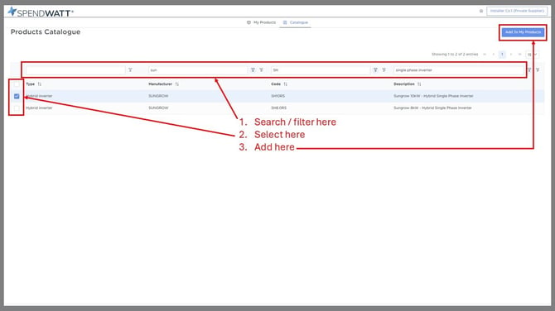Focus the Manufacturer filter input containing sun
The image size is (555, 311).
(x=198, y=70)
